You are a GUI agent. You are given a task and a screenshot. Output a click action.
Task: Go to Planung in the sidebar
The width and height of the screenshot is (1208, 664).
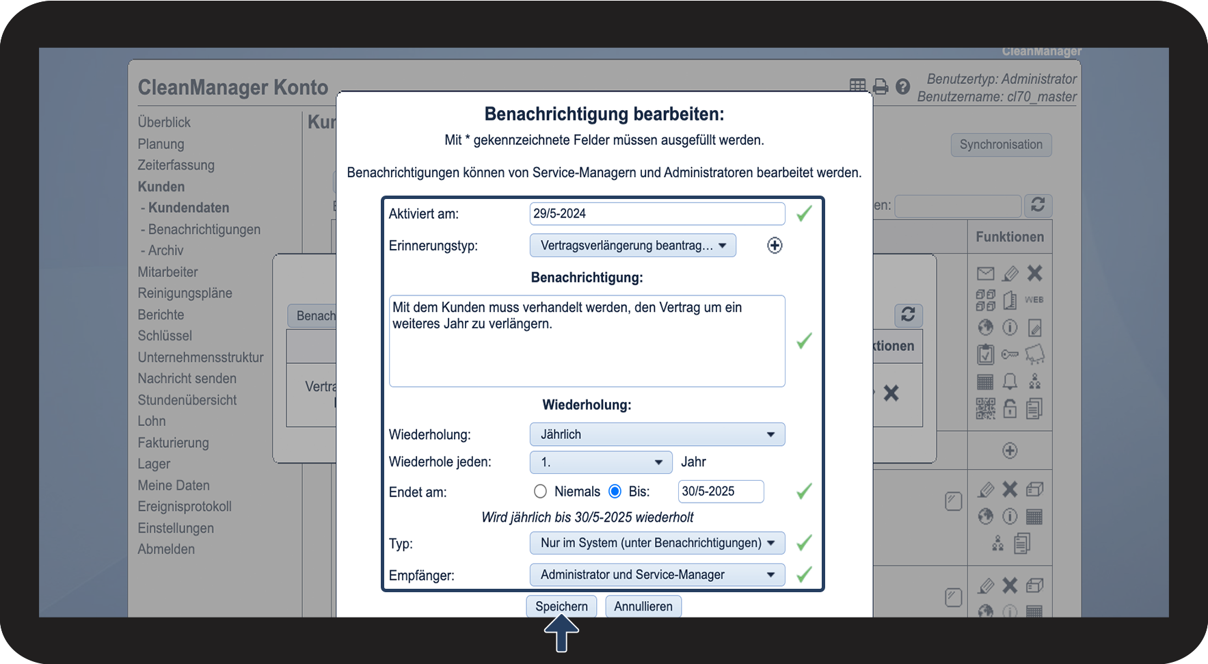click(x=161, y=144)
